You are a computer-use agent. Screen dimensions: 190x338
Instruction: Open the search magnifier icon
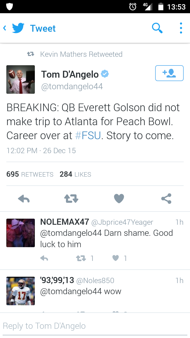(x=157, y=28)
